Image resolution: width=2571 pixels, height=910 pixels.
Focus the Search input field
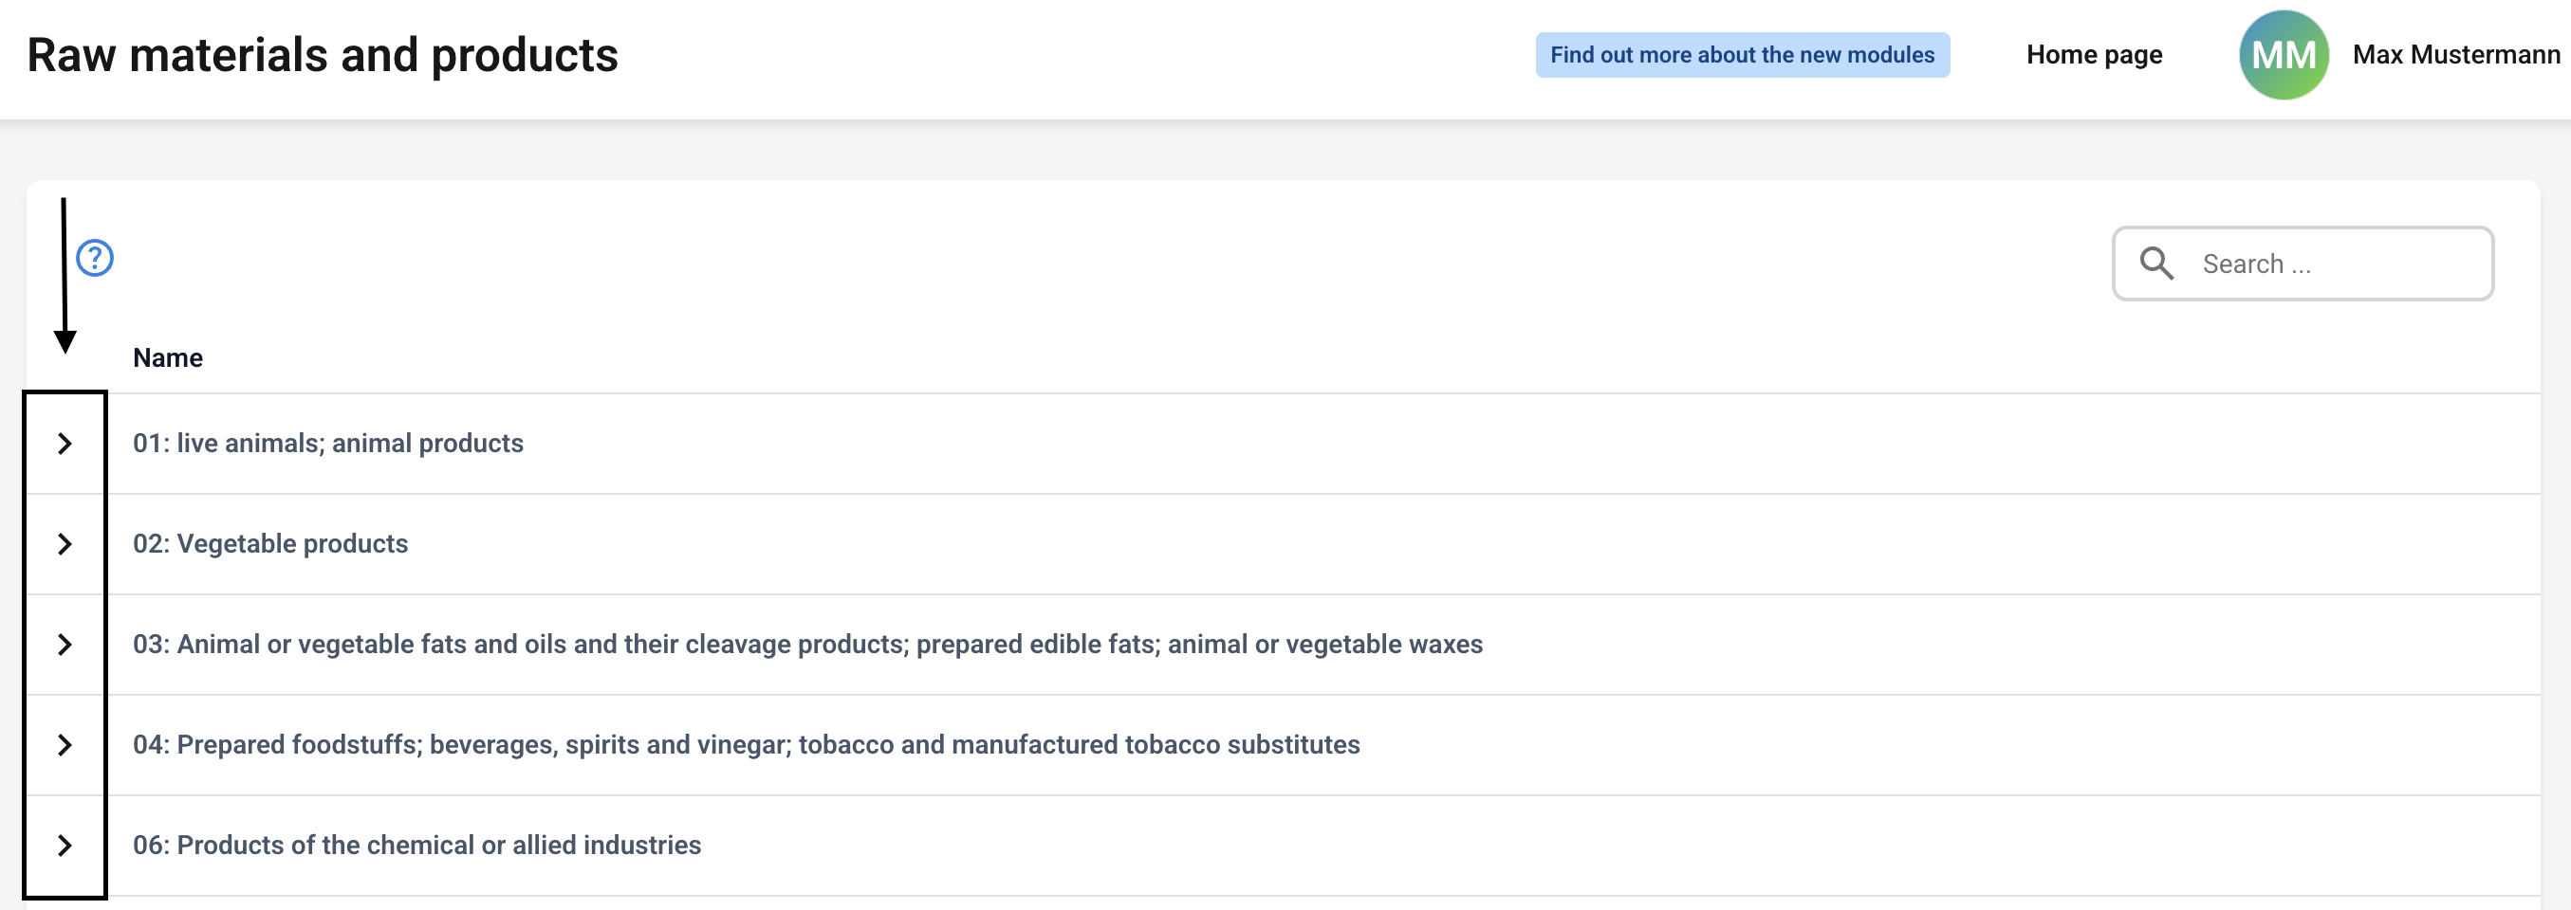pos(2336,264)
